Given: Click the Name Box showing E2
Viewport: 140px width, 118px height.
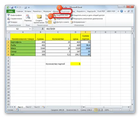Looking at the screenshot, I should 18,29.
